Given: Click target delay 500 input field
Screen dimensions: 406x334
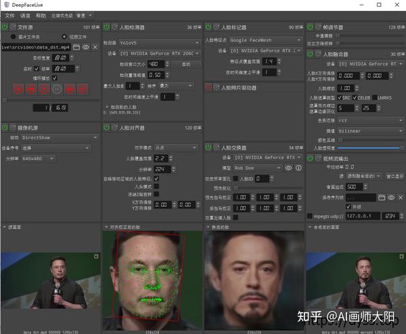Looking at the screenshot, I should tap(354, 187).
